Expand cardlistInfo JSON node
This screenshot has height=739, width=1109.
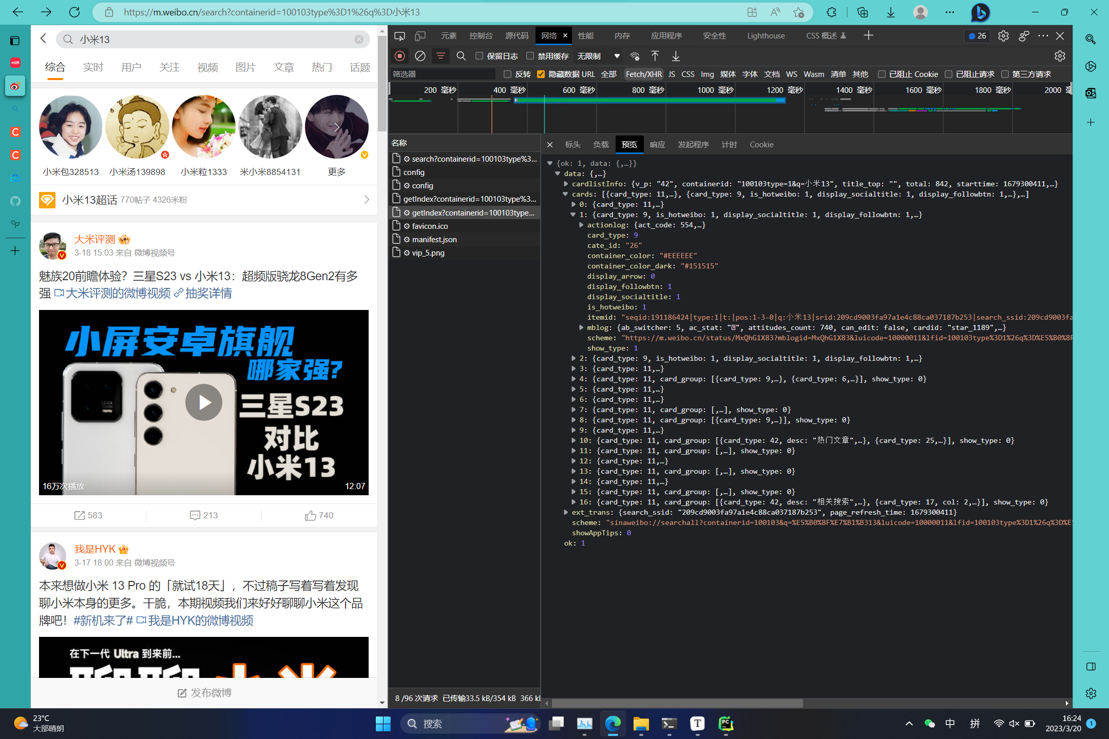pos(565,184)
